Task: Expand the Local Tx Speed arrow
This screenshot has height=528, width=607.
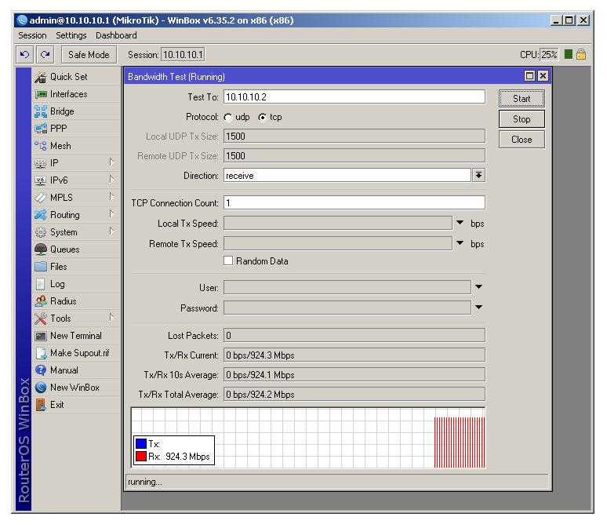Action: click(460, 224)
